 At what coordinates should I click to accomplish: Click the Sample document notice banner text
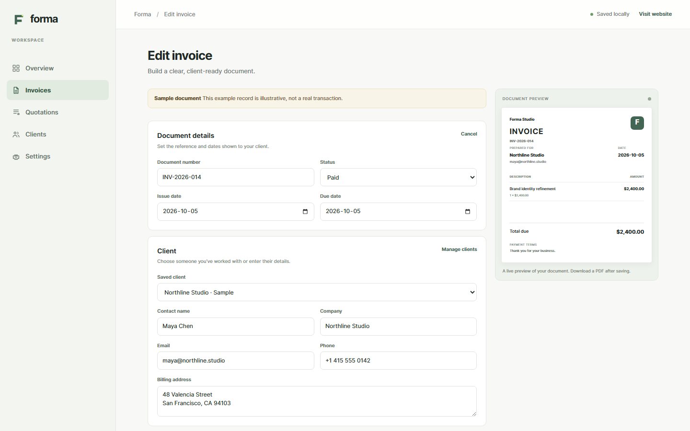point(248,98)
